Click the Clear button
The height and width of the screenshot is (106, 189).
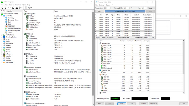122,104
